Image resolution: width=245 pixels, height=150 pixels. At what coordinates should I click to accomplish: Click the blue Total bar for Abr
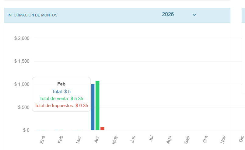(93, 107)
